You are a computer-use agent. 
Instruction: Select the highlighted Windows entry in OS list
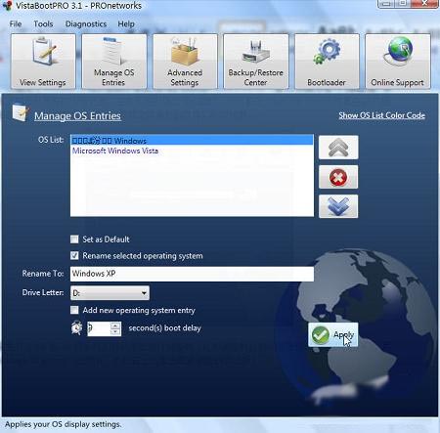tap(192, 141)
